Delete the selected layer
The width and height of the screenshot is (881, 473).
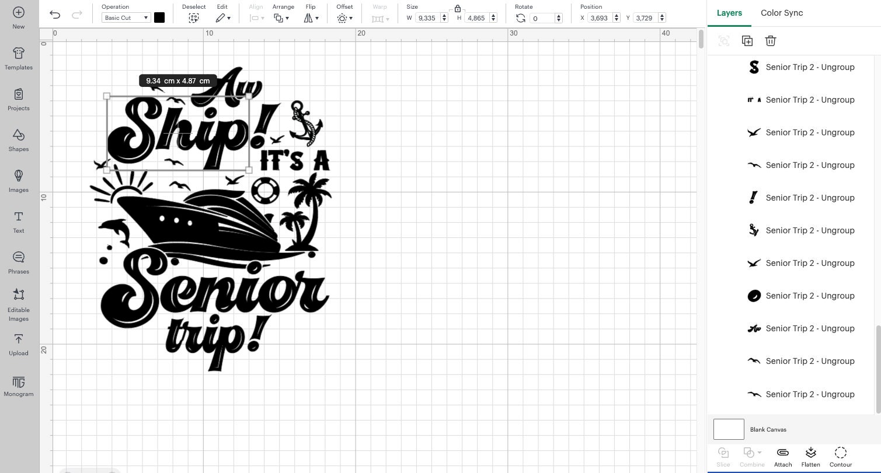770,40
